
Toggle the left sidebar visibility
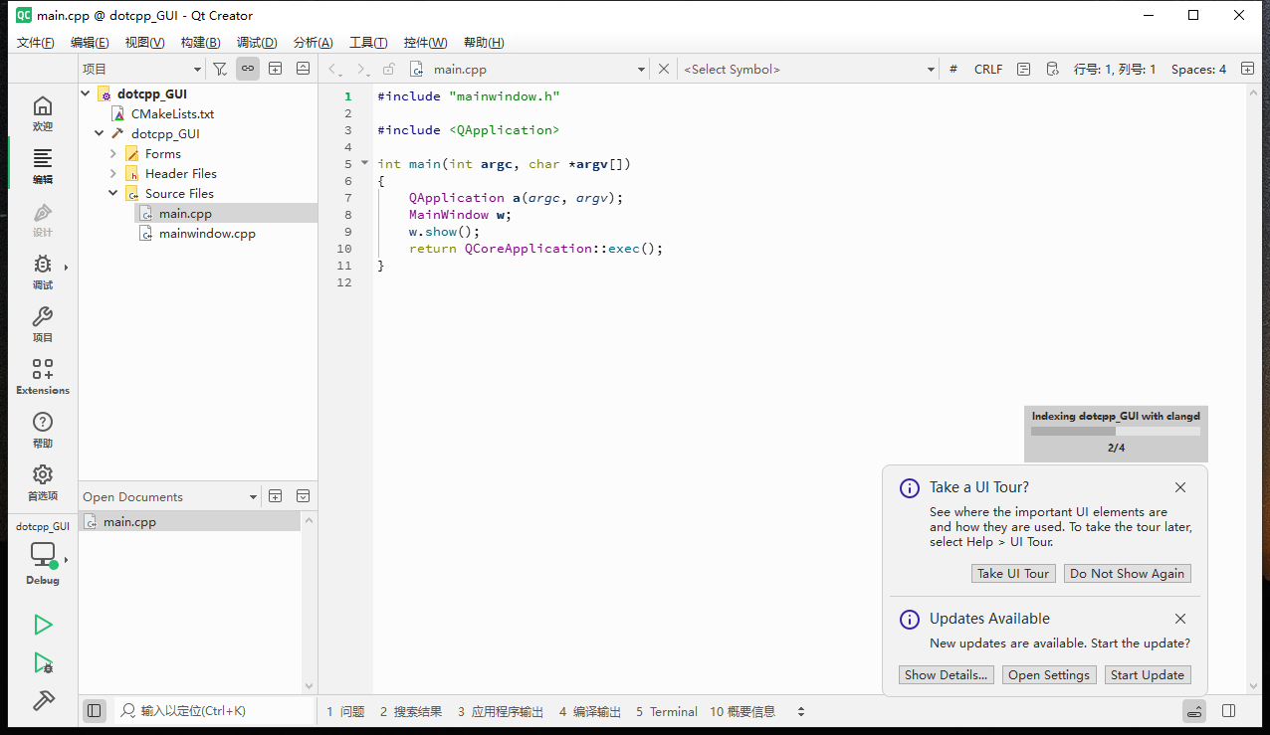(95, 711)
